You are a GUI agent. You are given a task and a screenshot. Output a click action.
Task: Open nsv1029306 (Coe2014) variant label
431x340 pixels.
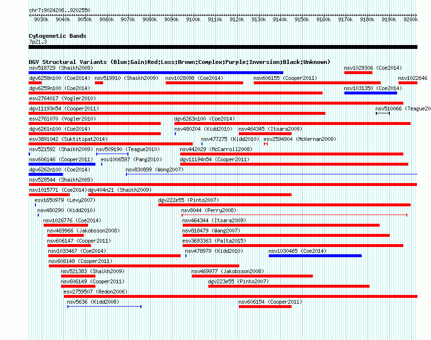(x=373, y=68)
